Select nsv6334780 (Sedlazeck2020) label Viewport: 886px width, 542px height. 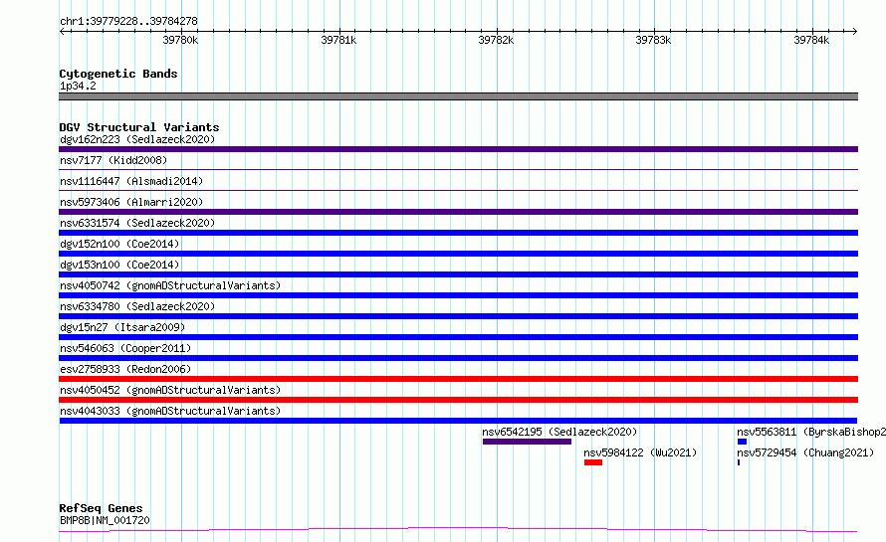coord(137,306)
